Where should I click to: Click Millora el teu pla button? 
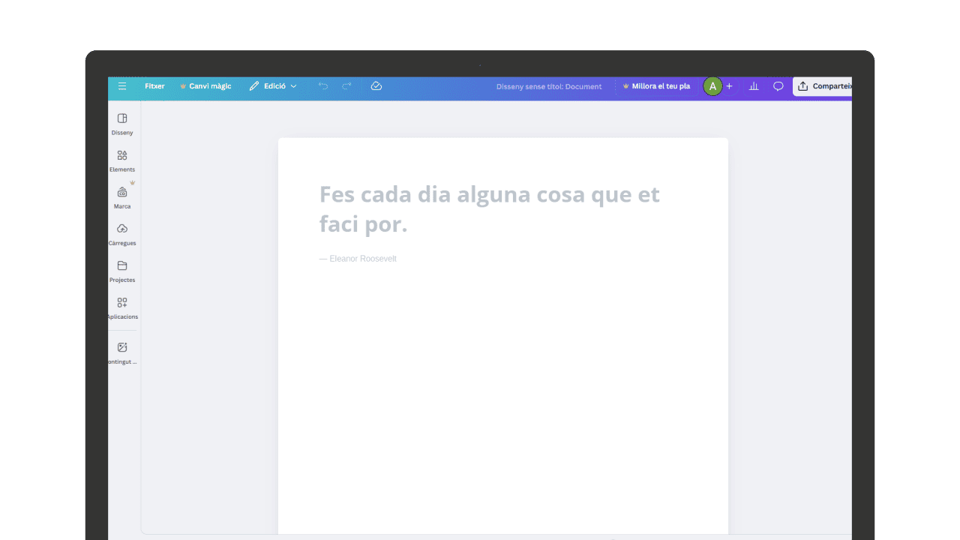point(656,86)
